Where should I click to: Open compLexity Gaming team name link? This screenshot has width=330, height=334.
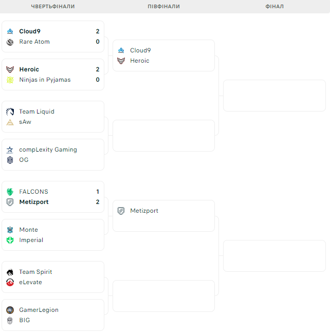coord(48,150)
